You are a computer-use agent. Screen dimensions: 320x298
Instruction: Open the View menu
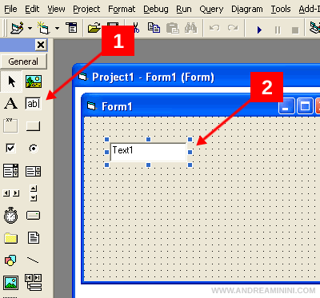[56, 9]
